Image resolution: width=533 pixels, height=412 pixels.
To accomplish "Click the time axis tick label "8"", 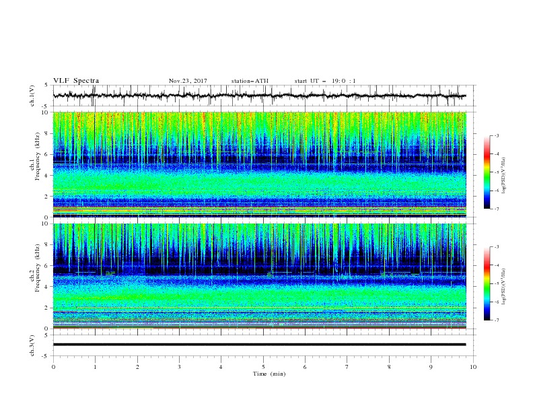I will tap(389, 367).
